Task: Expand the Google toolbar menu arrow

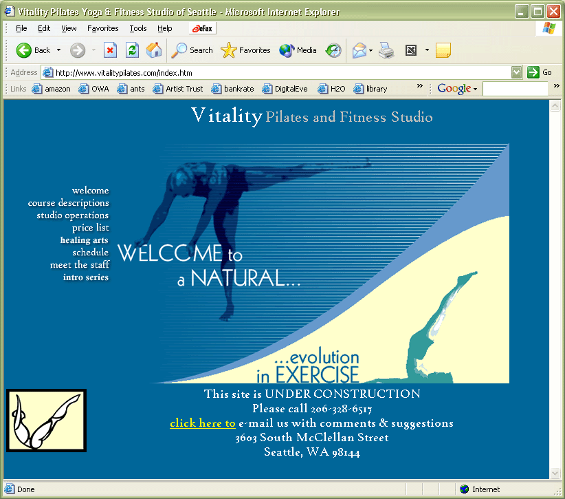Action: (x=475, y=89)
